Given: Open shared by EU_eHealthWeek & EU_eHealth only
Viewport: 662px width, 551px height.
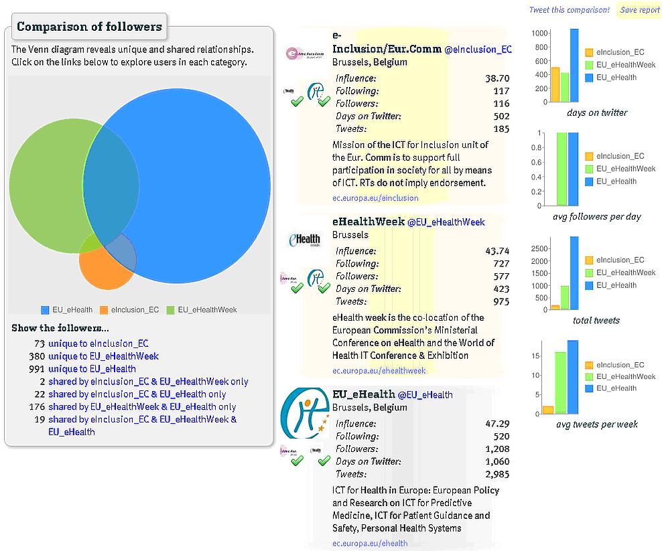Looking at the screenshot, I should click(x=142, y=406).
